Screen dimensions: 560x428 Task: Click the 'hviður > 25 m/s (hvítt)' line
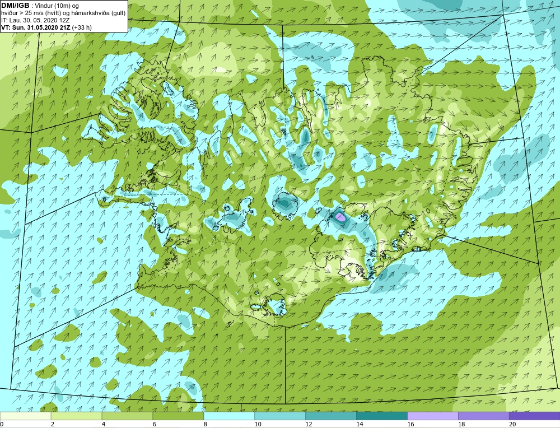tap(31, 13)
